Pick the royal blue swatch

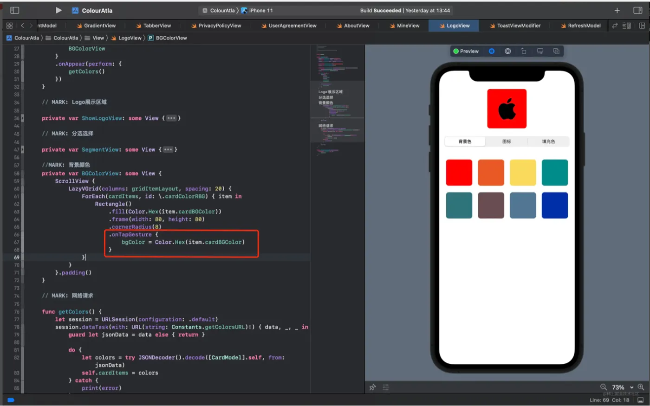555,205
